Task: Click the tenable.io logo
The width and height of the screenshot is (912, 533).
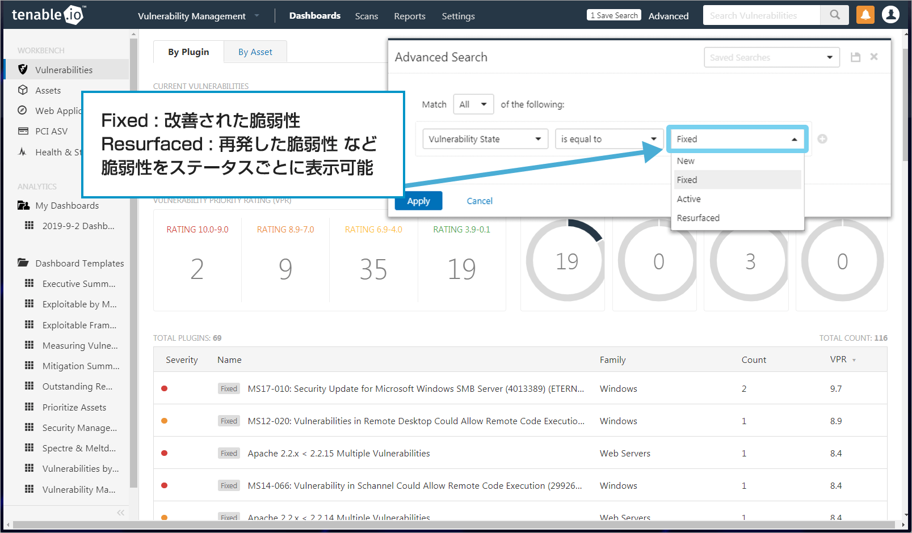Action: point(48,15)
